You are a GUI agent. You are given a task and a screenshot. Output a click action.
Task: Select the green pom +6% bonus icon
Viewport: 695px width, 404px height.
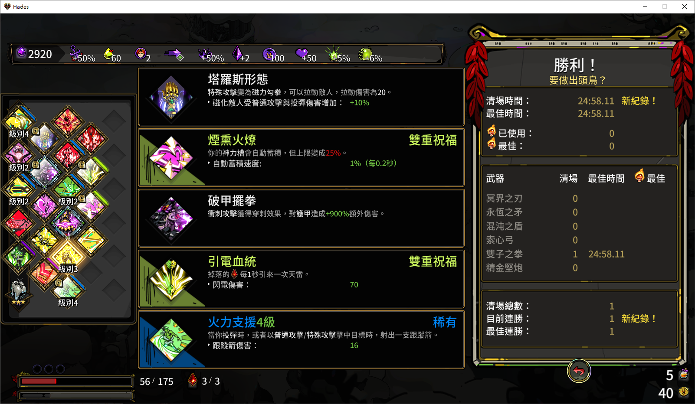pyautogui.click(x=366, y=54)
